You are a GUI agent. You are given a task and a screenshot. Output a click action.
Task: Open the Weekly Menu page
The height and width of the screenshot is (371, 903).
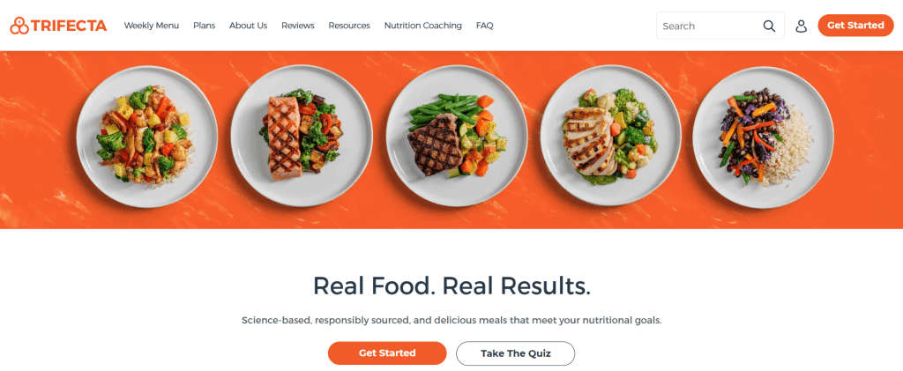(x=152, y=26)
